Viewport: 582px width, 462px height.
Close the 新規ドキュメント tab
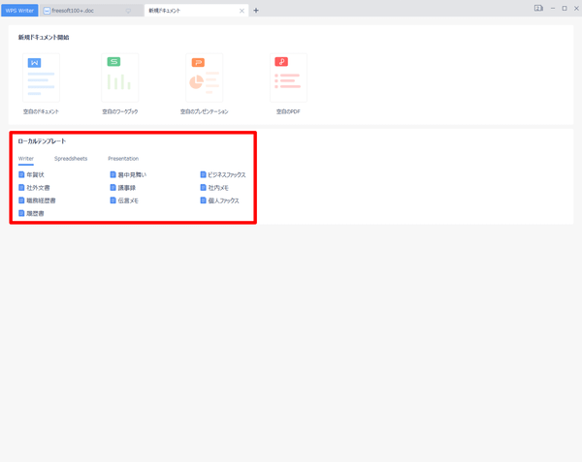242,10
